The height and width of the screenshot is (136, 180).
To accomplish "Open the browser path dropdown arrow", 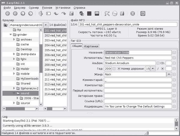I will (46, 25).
